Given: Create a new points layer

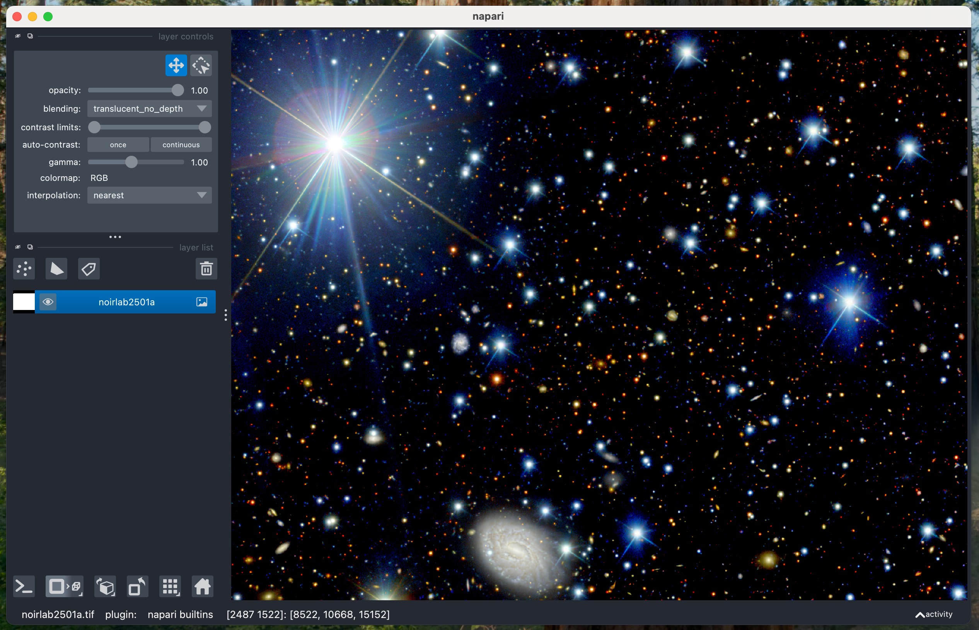Looking at the screenshot, I should coord(24,269).
